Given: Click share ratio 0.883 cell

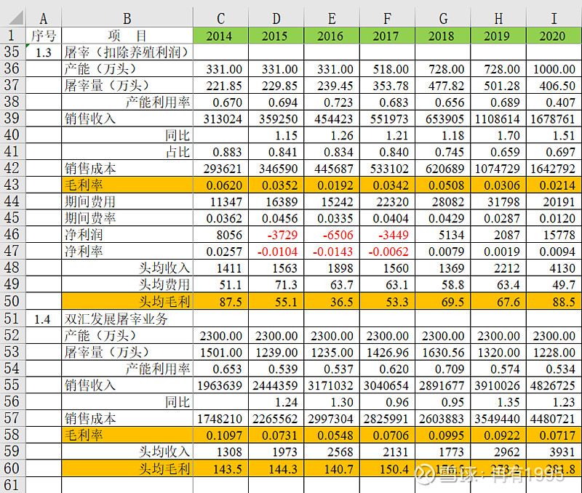Looking at the screenshot, I should [221, 151].
